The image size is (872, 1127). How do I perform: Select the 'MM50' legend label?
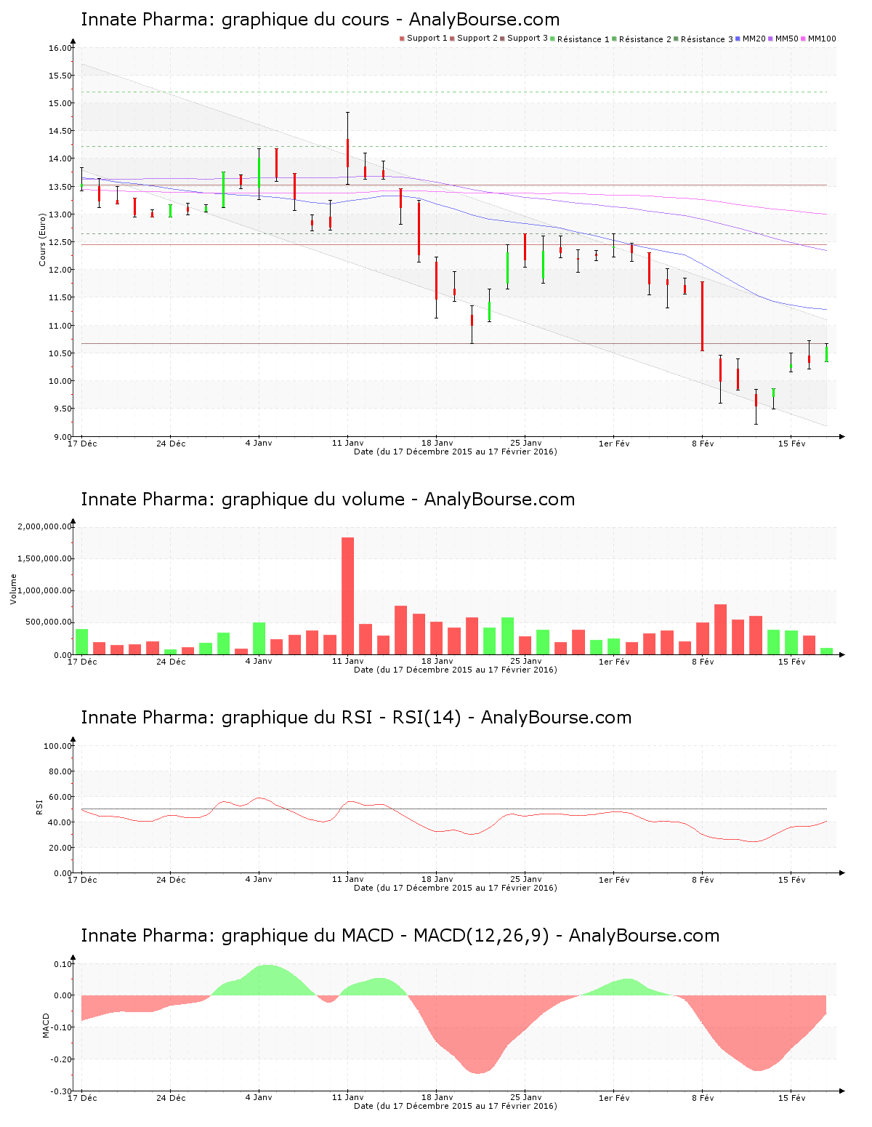pos(787,39)
